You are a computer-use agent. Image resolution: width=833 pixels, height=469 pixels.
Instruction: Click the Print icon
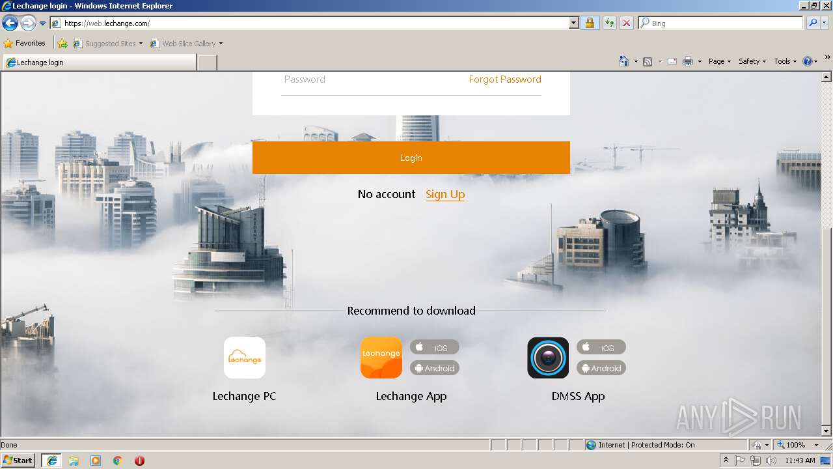coord(688,61)
